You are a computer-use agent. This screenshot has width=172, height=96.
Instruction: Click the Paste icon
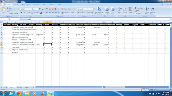[3, 9]
